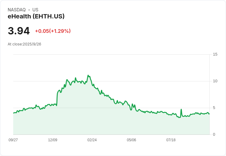
Task: Click the At close:2025/9/26 timestamp
Action: [24, 44]
